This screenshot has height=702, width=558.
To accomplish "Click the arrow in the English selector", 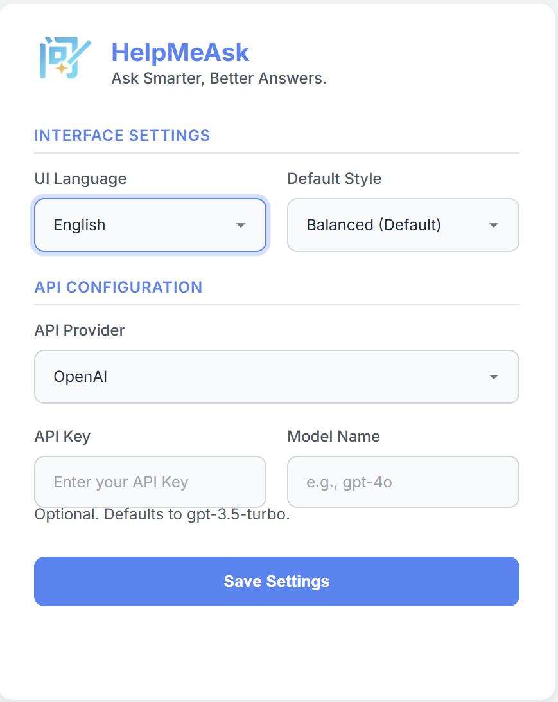I will point(241,225).
